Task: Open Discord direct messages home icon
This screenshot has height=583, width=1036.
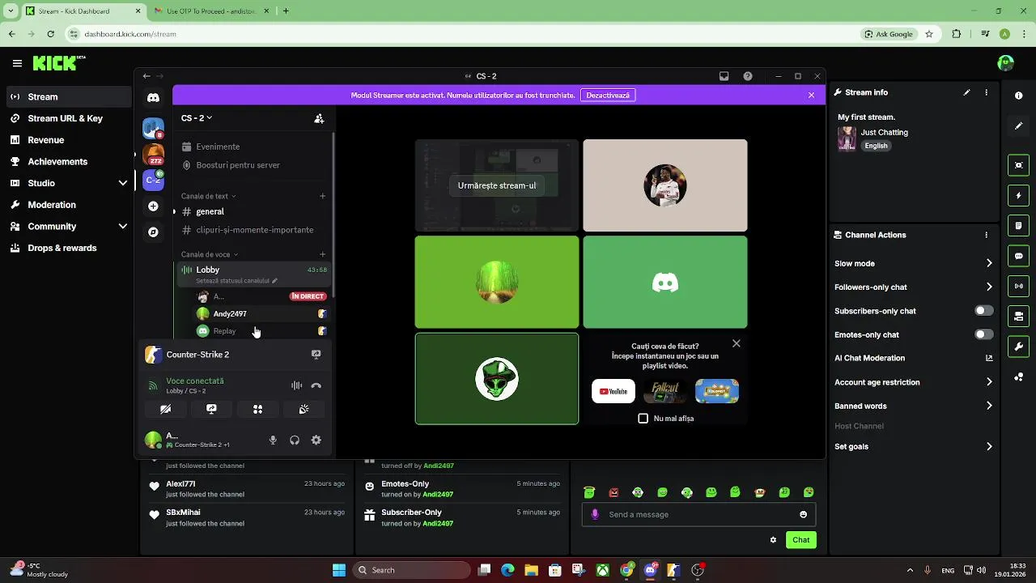Action: (x=153, y=97)
